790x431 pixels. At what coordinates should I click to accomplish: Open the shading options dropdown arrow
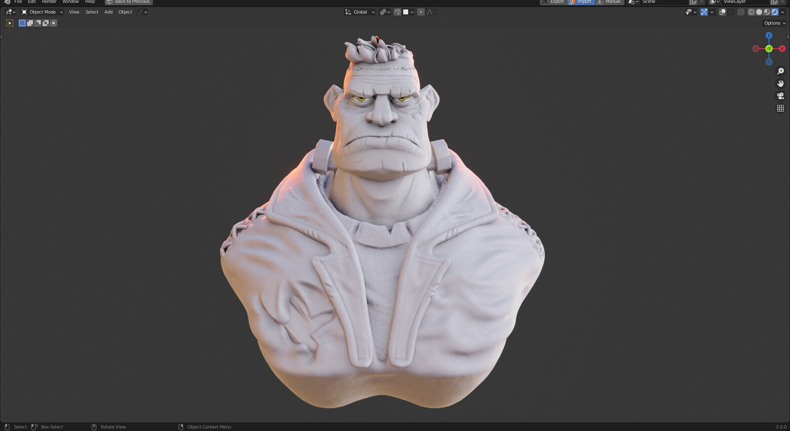click(x=783, y=12)
